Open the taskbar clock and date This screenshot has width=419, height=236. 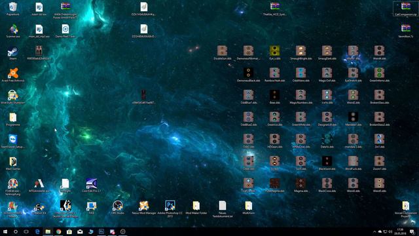pos(400,231)
